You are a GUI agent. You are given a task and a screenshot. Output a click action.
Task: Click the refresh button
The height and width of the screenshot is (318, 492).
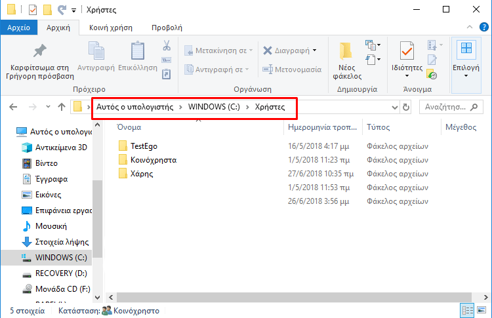pyautogui.click(x=406, y=108)
